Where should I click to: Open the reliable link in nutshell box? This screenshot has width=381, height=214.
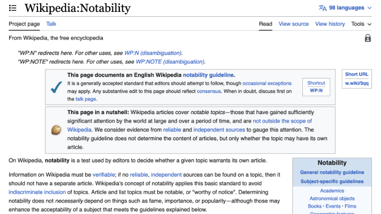click(172, 129)
